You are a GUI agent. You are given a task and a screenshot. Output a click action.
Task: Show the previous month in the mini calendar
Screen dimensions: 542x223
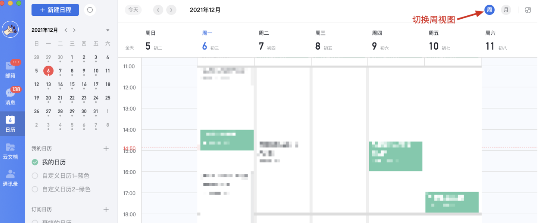(x=66, y=30)
